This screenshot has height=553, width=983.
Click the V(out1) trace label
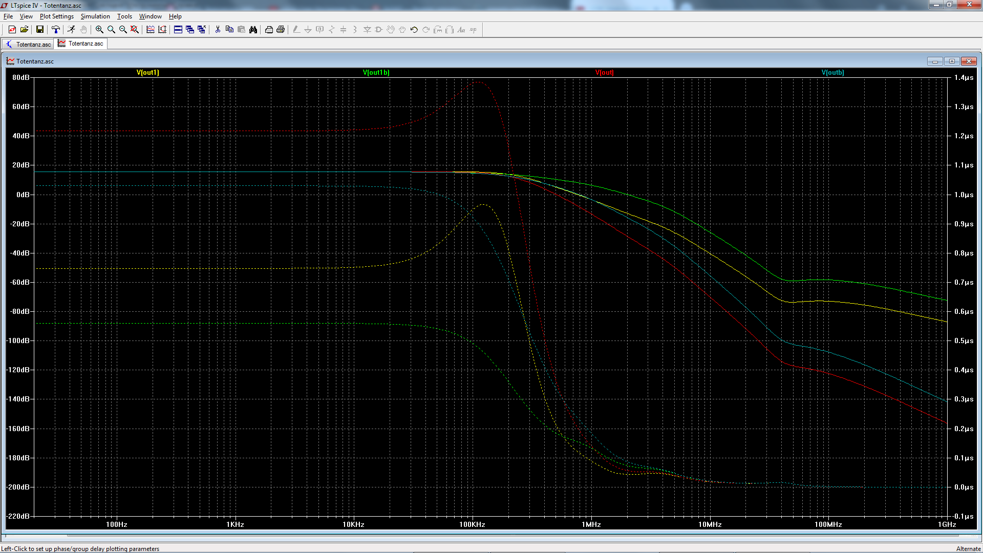pos(148,73)
